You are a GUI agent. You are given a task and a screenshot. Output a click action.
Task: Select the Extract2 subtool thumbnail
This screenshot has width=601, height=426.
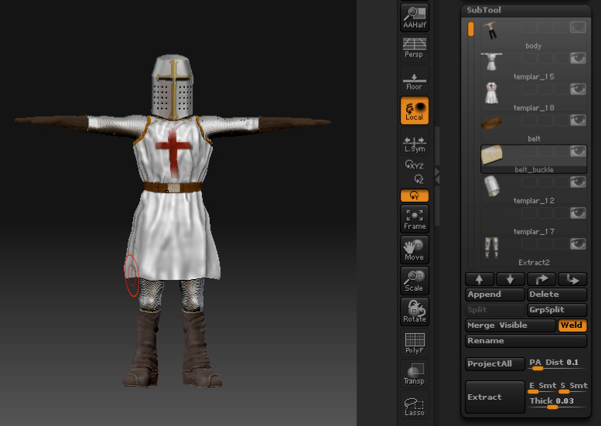(x=491, y=248)
